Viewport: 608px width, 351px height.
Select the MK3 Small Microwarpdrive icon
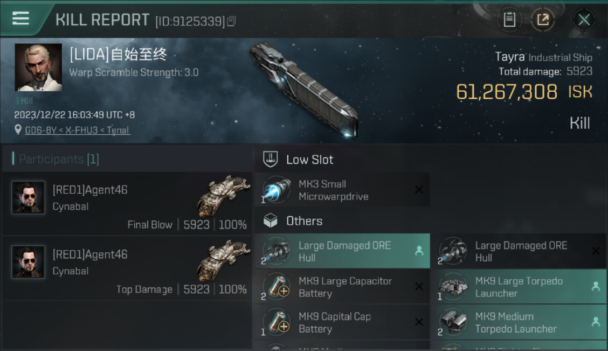tap(276, 190)
